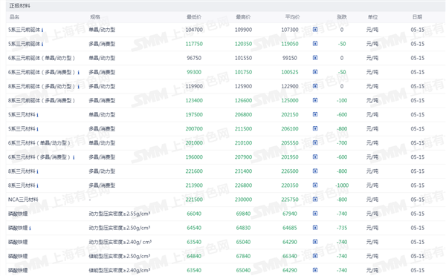Click the 平均价 column header
This screenshot has height=276, width=446.
[292, 17]
